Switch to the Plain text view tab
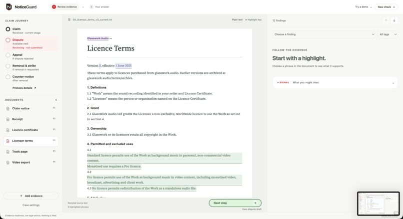The width and height of the screenshot is (403, 219). click(x=237, y=20)
